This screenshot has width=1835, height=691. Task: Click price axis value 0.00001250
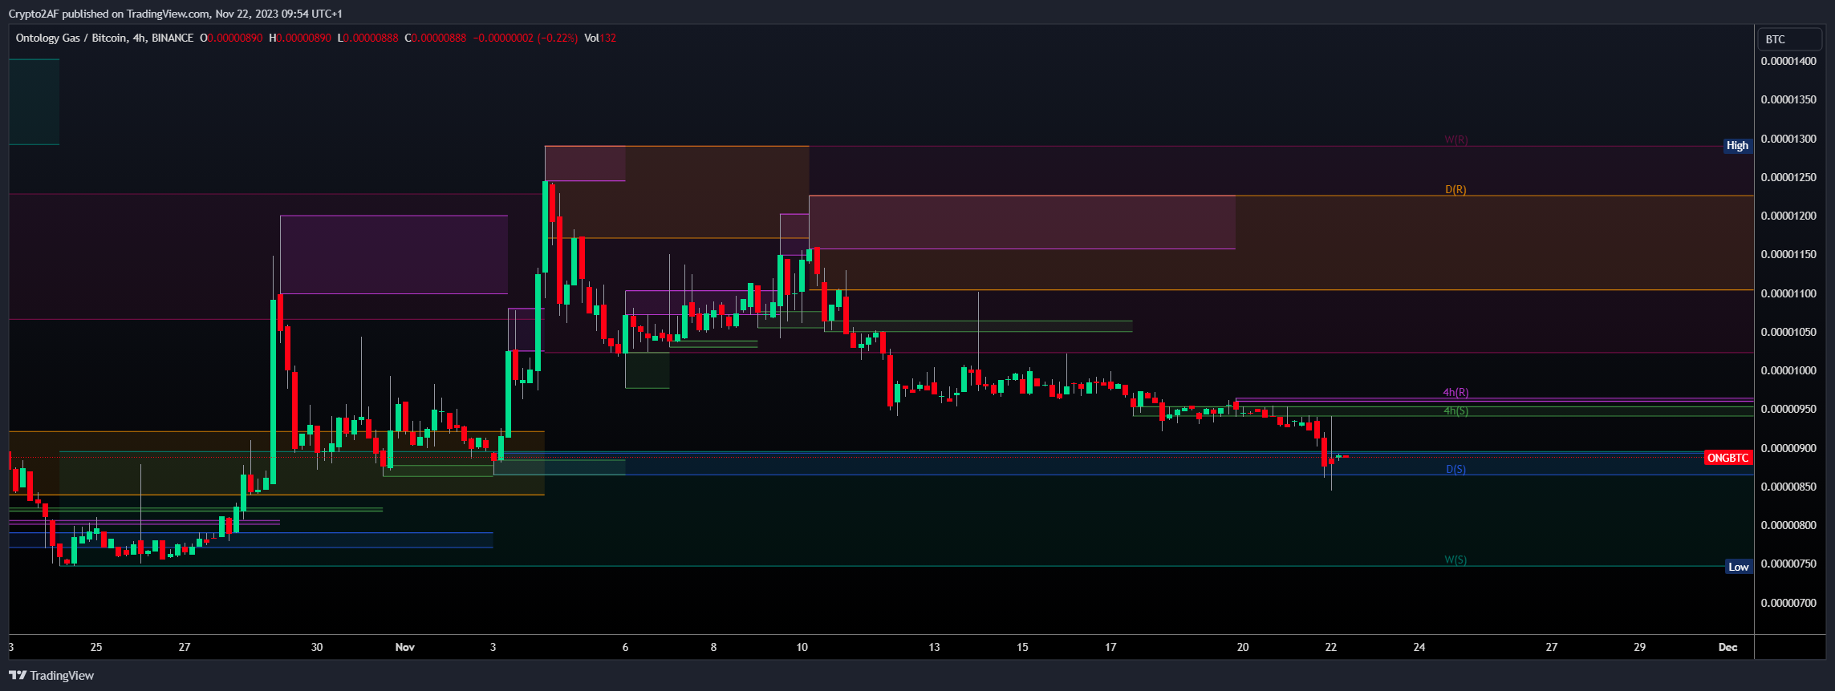(1787, 177)
